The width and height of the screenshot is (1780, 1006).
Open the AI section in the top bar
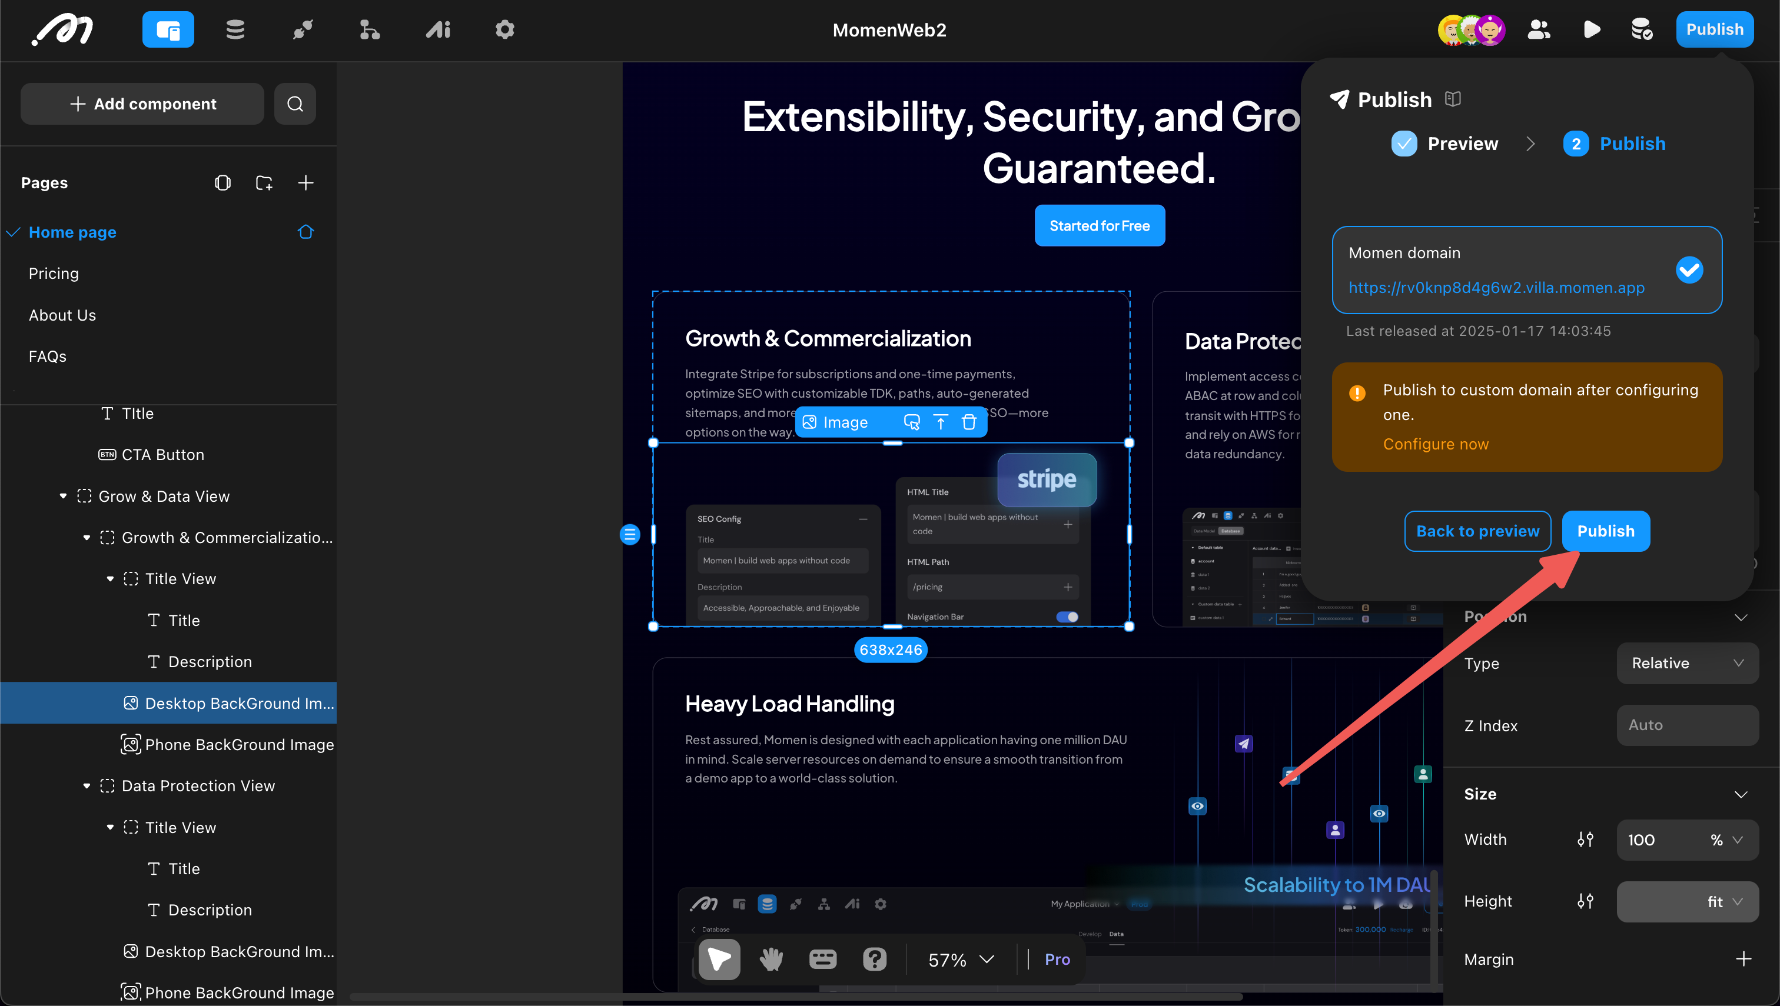pyautogui.click(x=437, y=30)
